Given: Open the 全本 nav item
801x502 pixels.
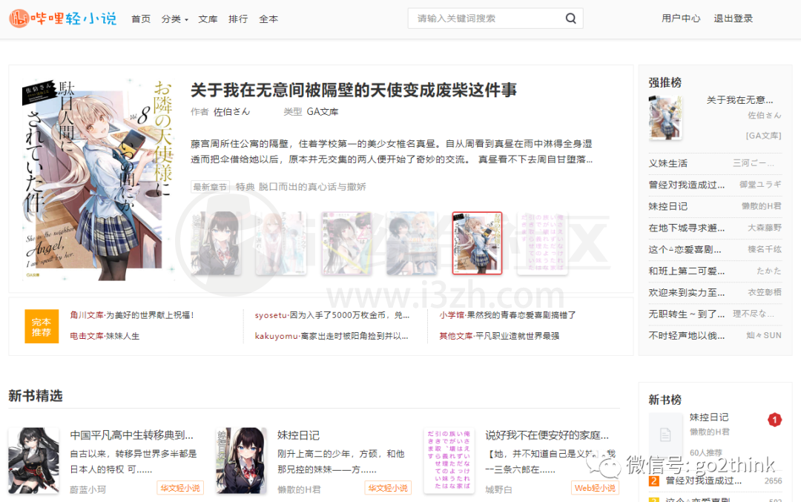Looking at the screenshot, I should (x=268, y=19).
